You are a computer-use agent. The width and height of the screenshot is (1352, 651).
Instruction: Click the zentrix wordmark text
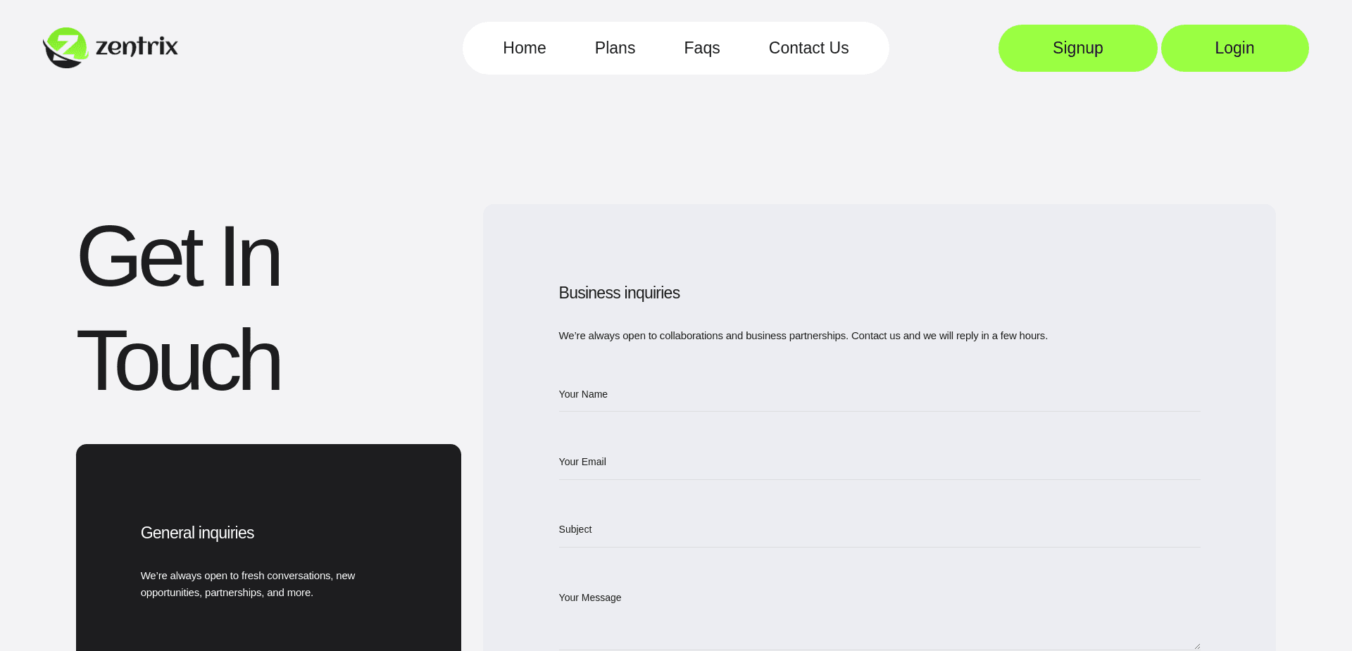point(137,48)
